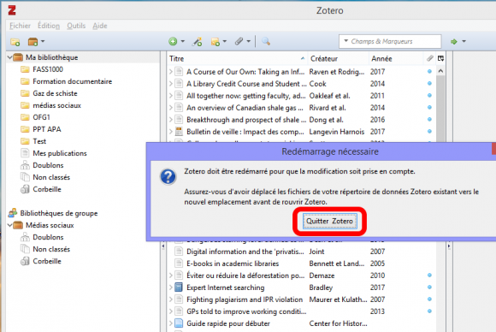Select the Gaz de schiste collection
Viewport: 496px width, 332px height.
[x=55, y=93]
